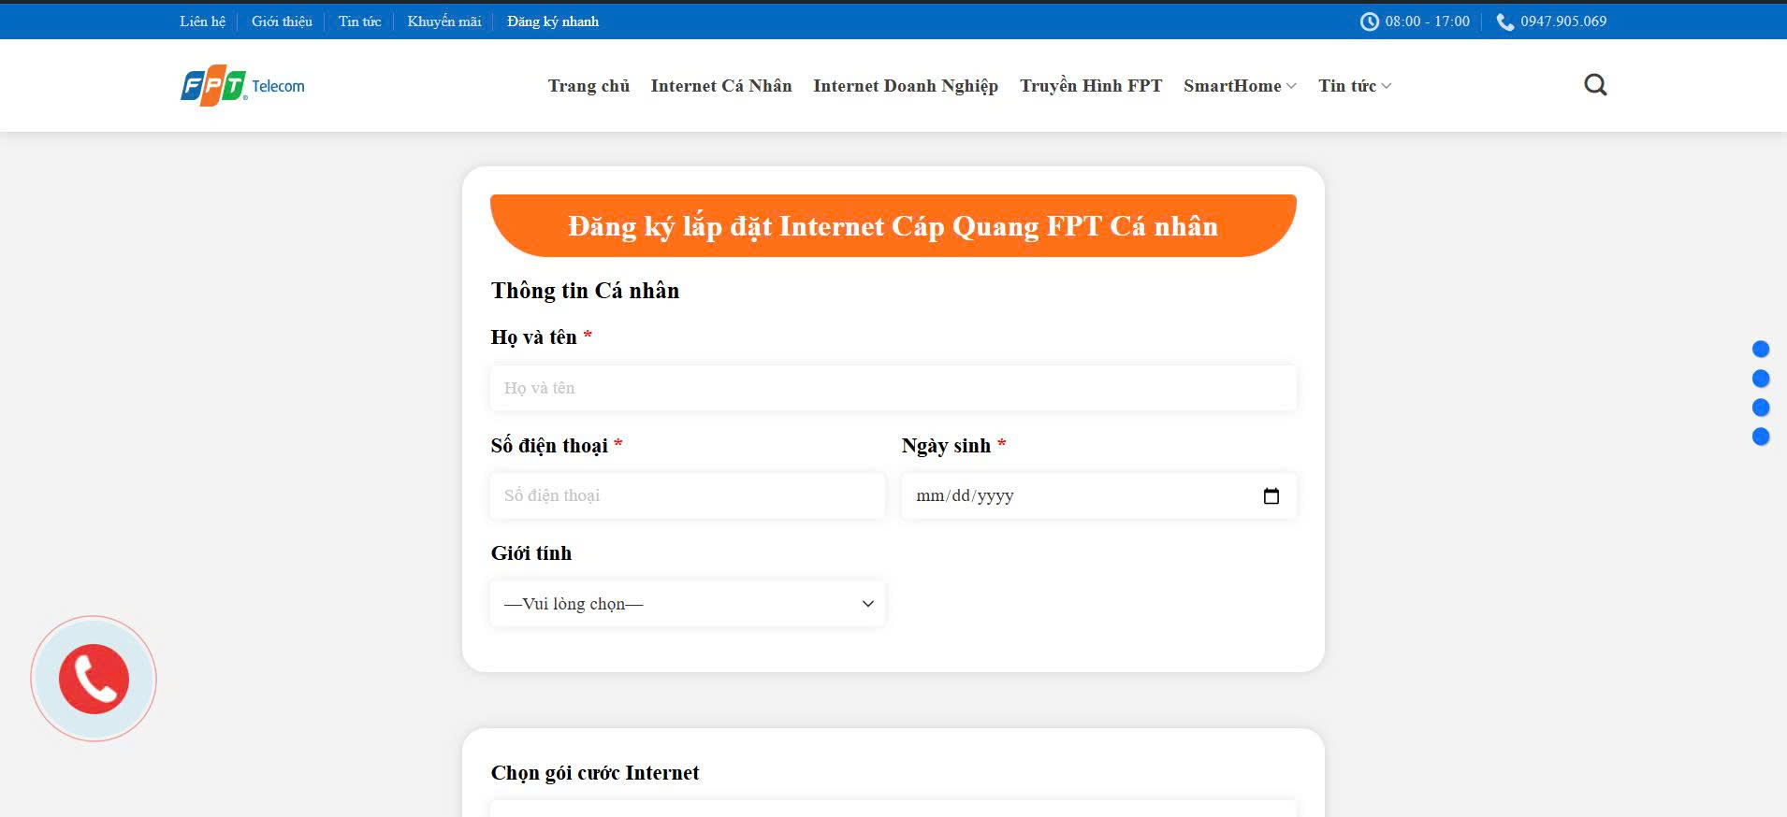Screen dimensions: 1787x817
Task: Expand the SmartHome menu
Action: pos(1239,86)
